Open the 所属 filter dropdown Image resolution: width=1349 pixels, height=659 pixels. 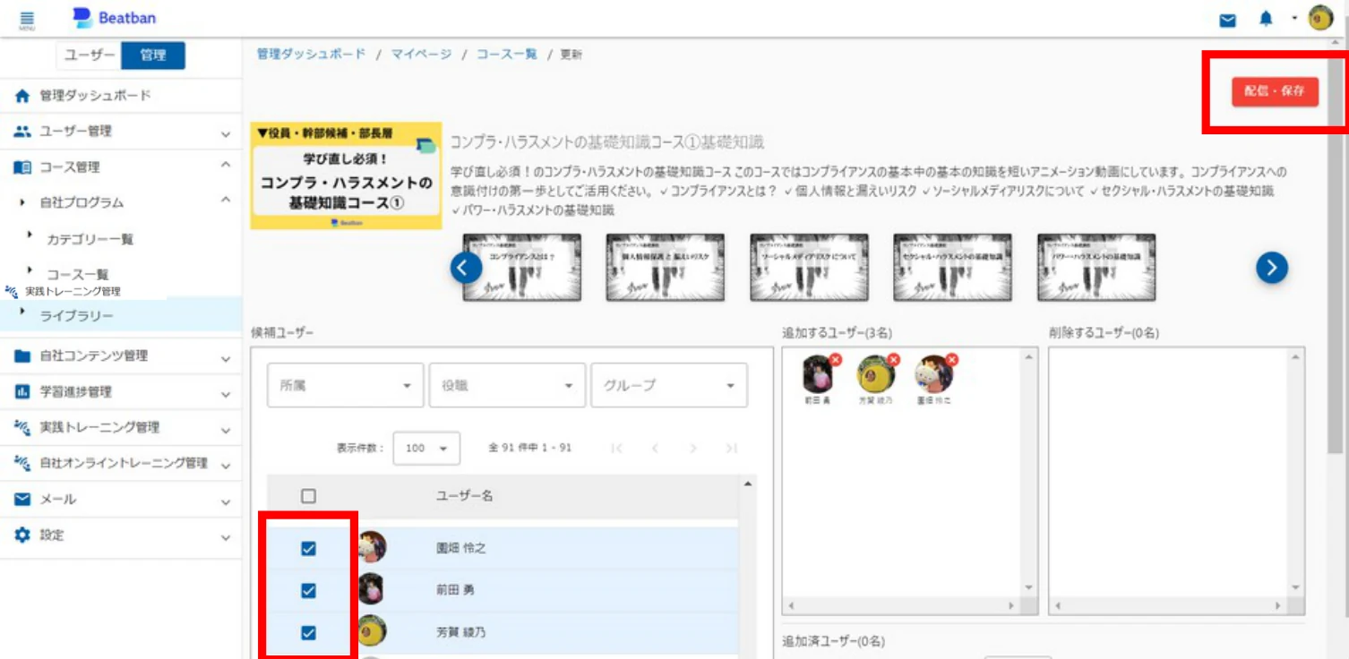(x=346, y=386)
